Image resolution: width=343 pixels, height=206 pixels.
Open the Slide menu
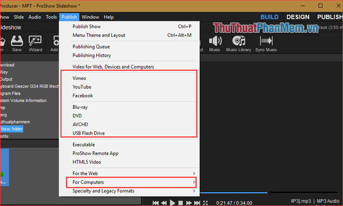click(19, 17)
